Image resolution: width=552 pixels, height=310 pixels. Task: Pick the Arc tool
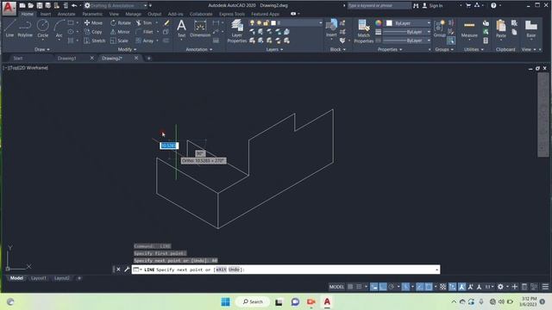coord(59,28)
